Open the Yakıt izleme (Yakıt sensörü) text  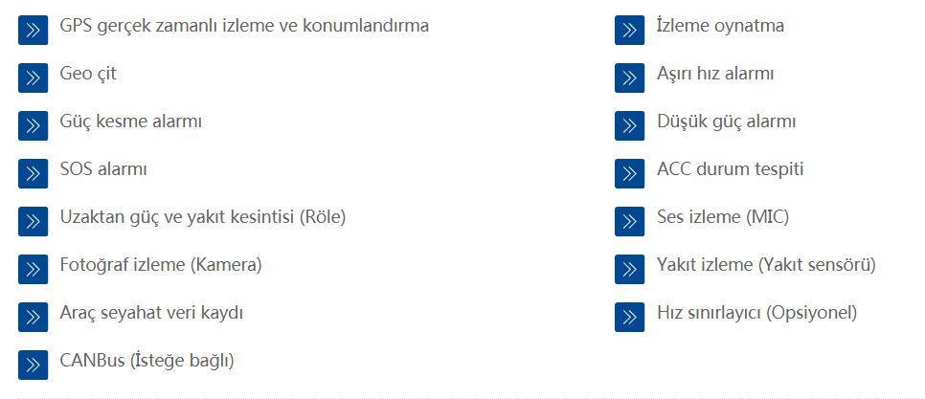[x=766, y=265]
